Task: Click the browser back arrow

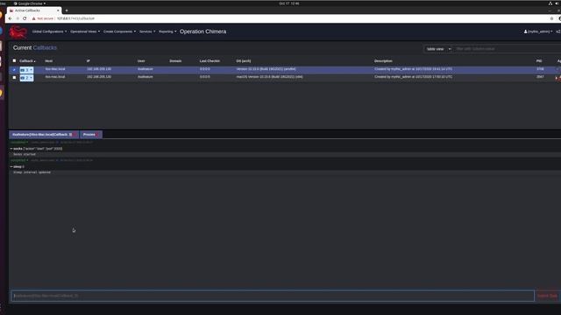Action: (x=10, y=18)
